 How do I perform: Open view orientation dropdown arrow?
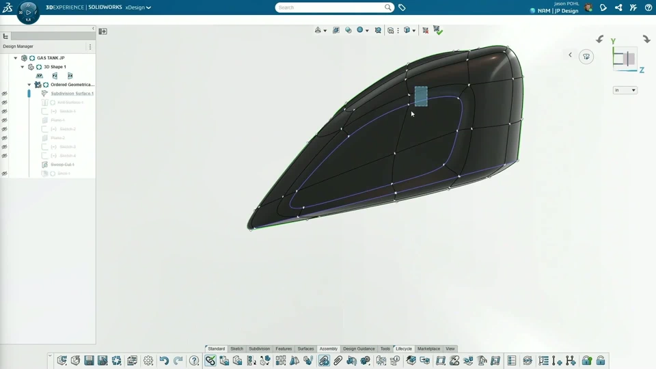tap(325, 31)
